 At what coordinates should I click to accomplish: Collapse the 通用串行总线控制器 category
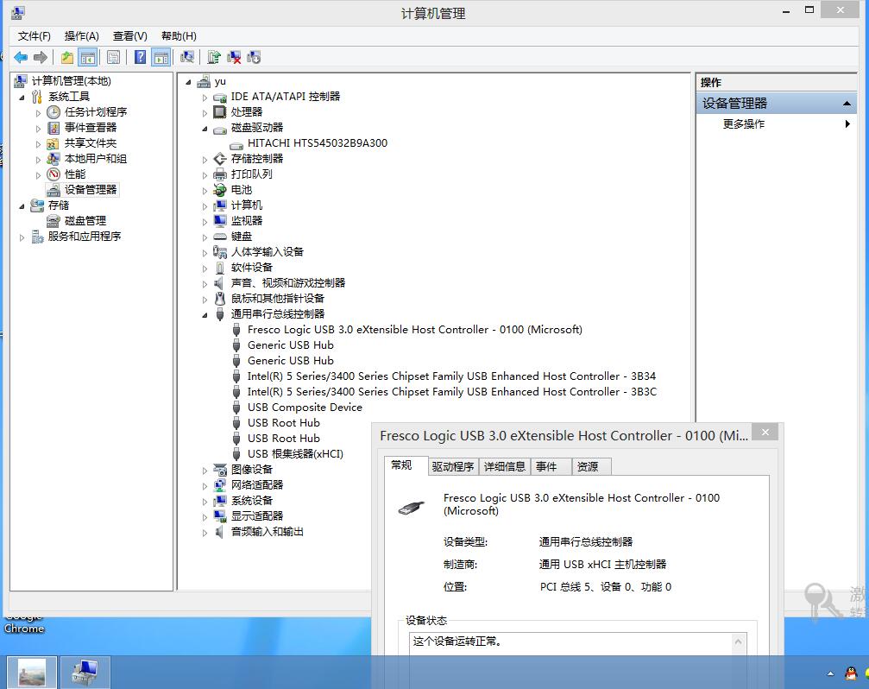click(x=205, y=315)
